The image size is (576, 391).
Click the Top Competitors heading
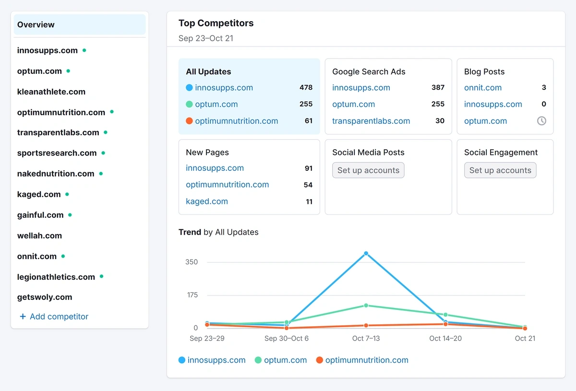[x=216, y=23]
